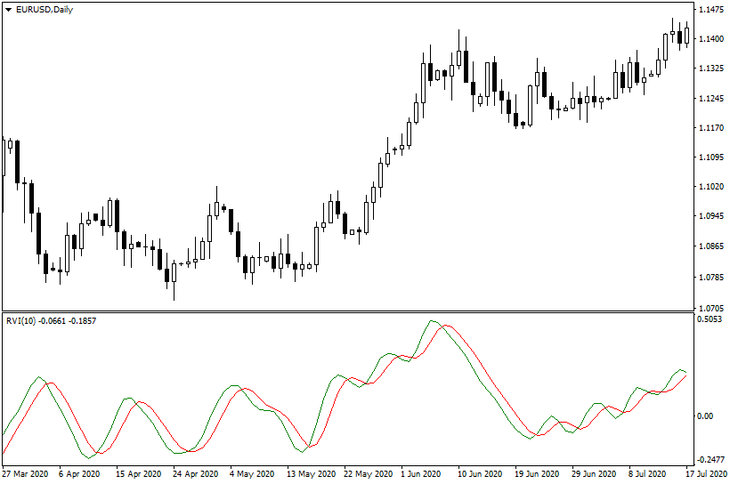Click the 1.0865 price level
Screen dimensions: 730x484
(x=711, y=246)
